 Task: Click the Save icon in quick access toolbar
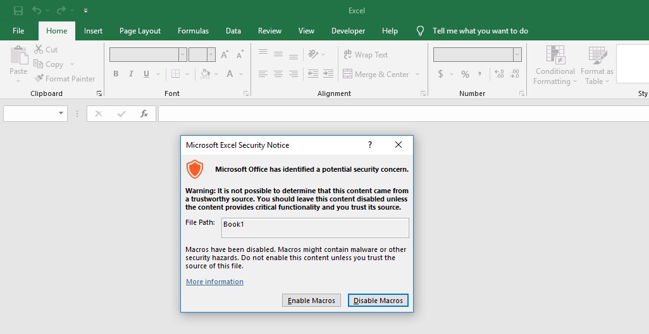pos(18,10)
